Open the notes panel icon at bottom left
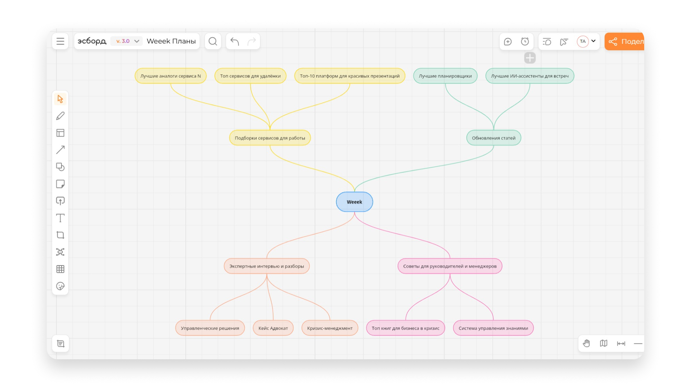Viewport: 691px width, 388px height. pyautogui.click(x=60, y=344)
